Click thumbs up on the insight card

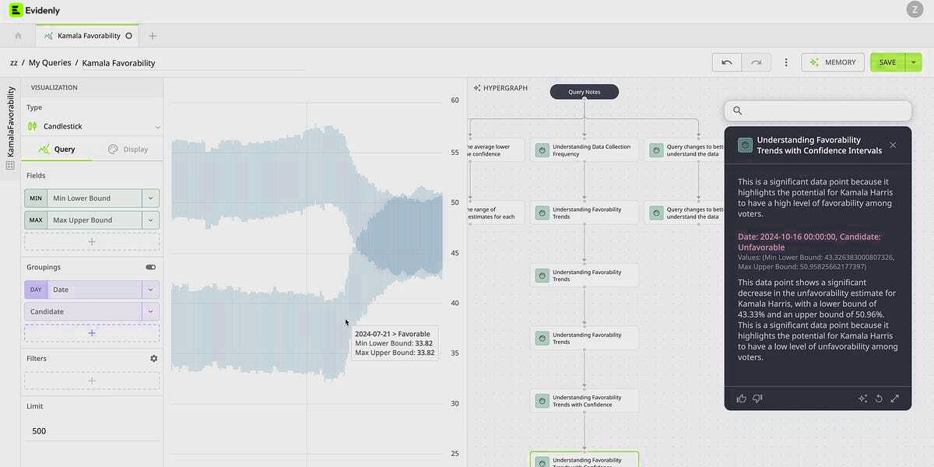741,399
